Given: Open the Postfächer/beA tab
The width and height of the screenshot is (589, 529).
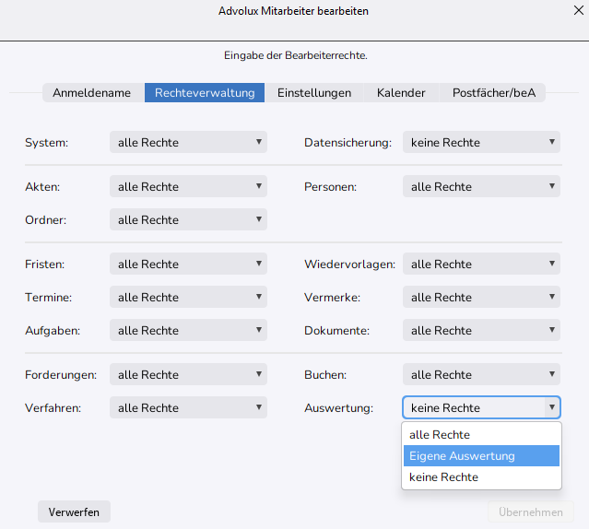Looking at the screenshot, I should [x=493, y=92].
